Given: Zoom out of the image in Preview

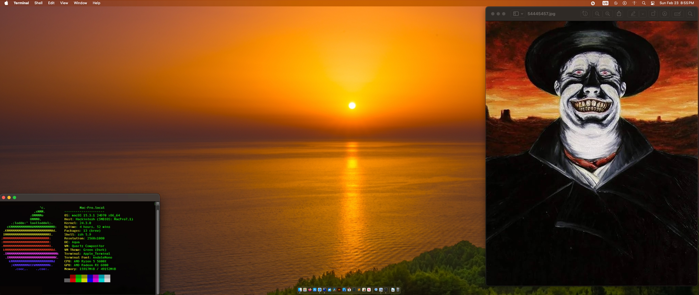Looking at the screenshot, I should (x=597, y=14).
